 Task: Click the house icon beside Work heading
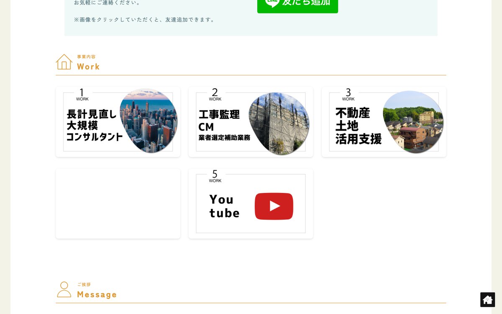(x=64, y=62)
